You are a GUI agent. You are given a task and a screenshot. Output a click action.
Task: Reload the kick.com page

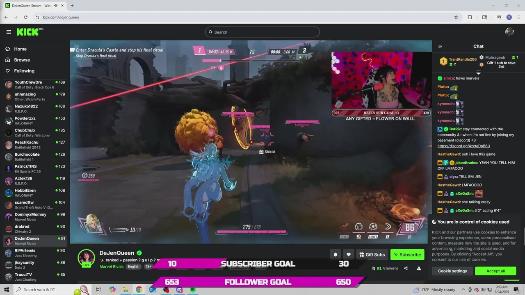25,17
